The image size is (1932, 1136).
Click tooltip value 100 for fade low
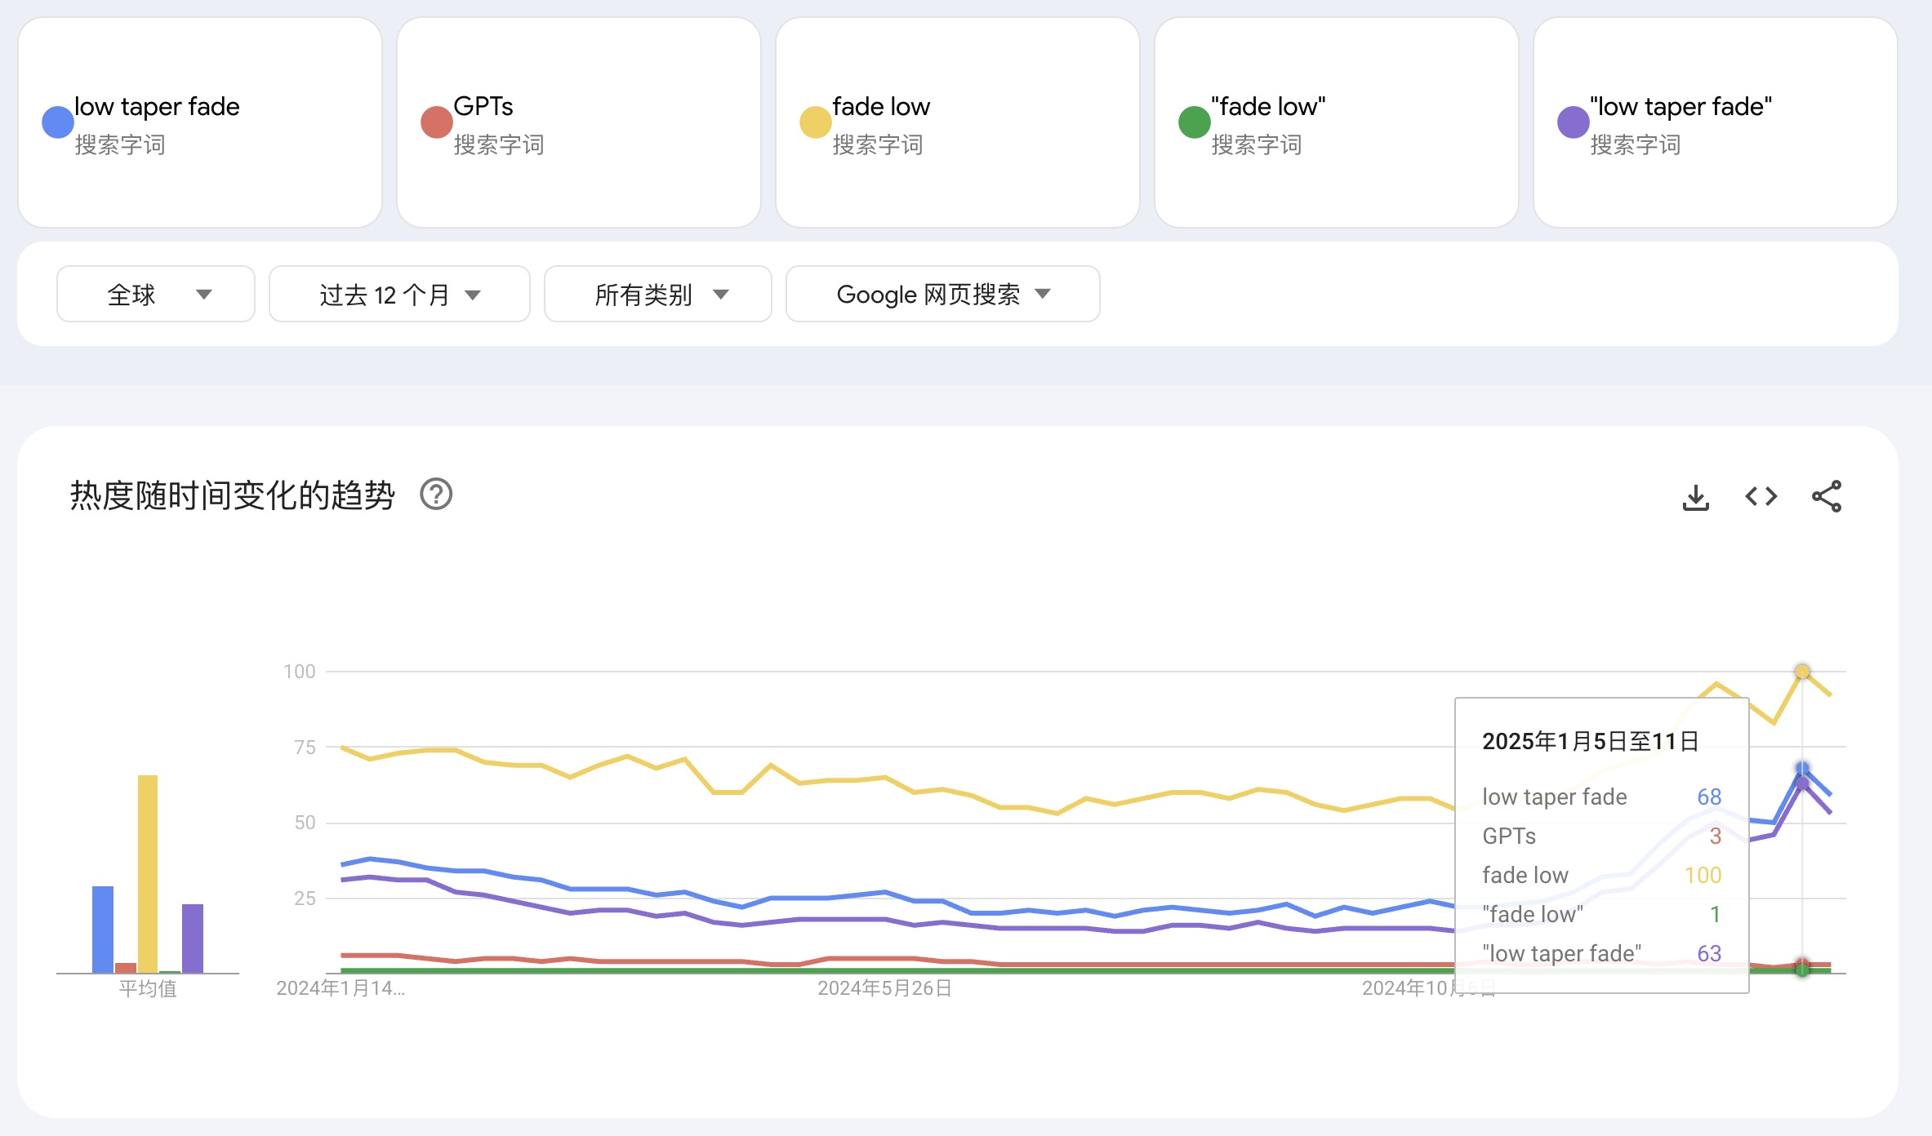click(x=1703, y=875)
